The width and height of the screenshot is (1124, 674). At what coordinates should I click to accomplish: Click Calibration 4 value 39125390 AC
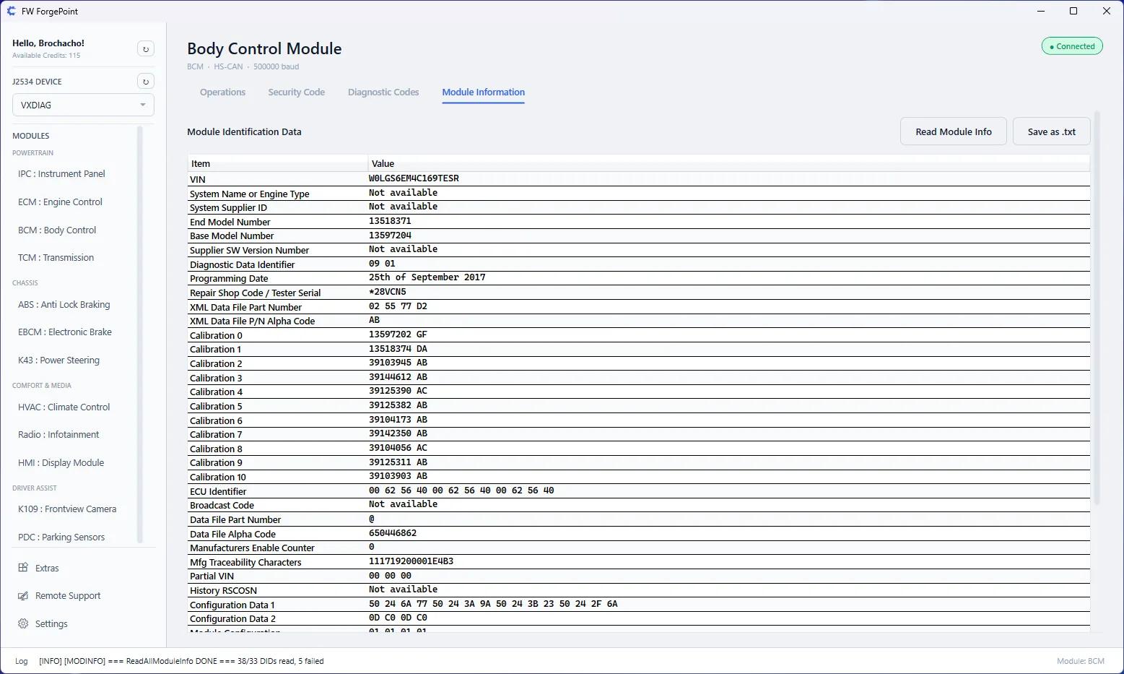[398, 391]
